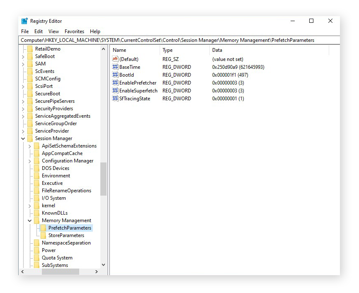Click the StoreParameters folder icon
The height and width of the screenshot is (293, 359).
tap(43, 235)
